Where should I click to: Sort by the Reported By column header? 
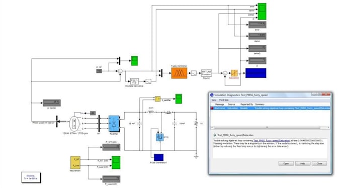tap(246, 104)
